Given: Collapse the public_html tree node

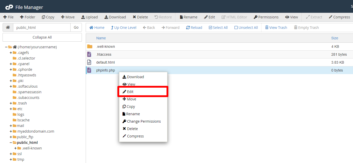Looking at the screenshot, I should (11, 143).
